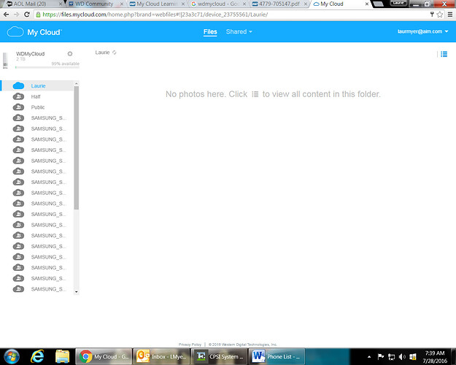This screenshot has height=365, width=456.
Task: Open Windows Explorer from the taskbar
Action: (62, 356)
